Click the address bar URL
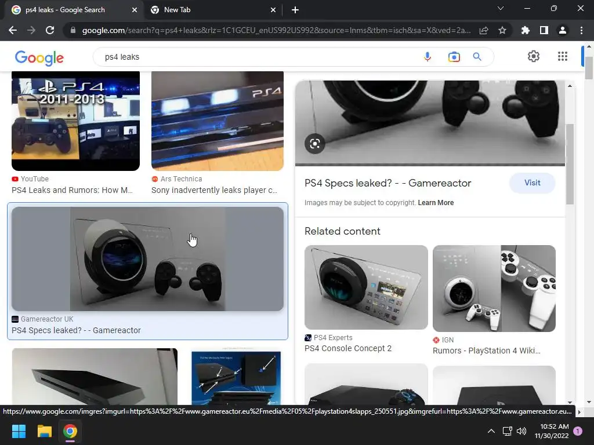The height and width of the screenshot is (445, 594). coord(276,30)
